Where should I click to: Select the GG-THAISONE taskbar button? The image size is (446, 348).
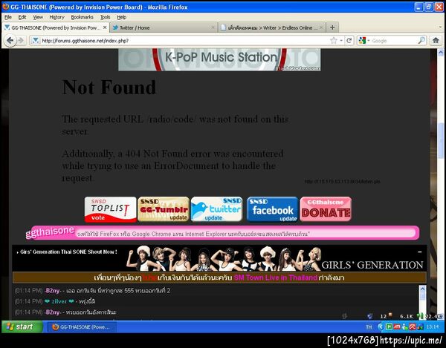pyautogui.click(x=82, y=327)
